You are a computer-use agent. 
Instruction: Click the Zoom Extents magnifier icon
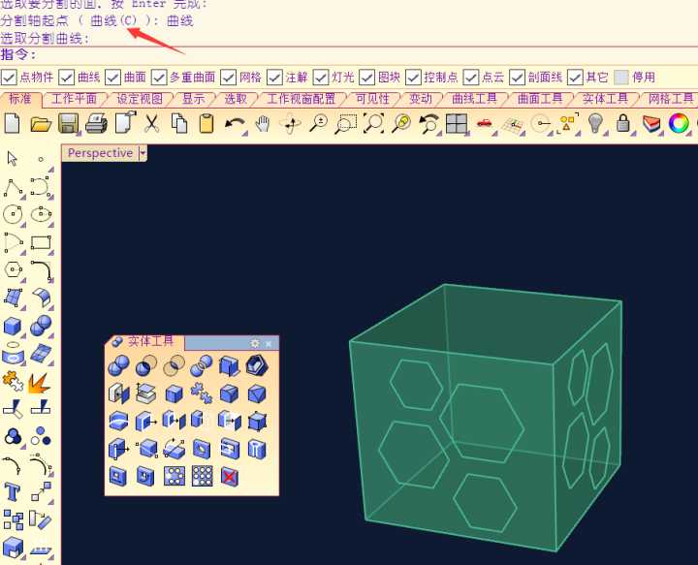pyautogui.click(x=373, y=123)
